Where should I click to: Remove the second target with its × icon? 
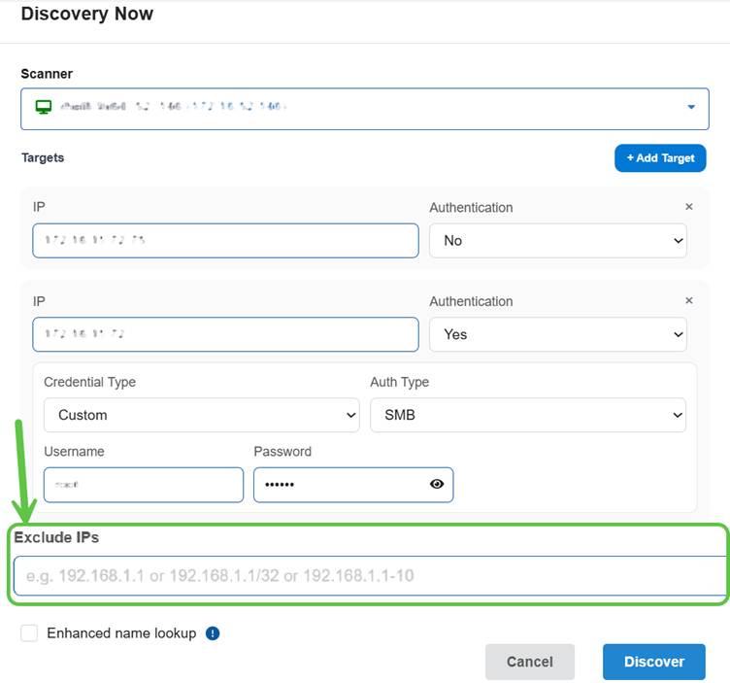tap(689, 301)
